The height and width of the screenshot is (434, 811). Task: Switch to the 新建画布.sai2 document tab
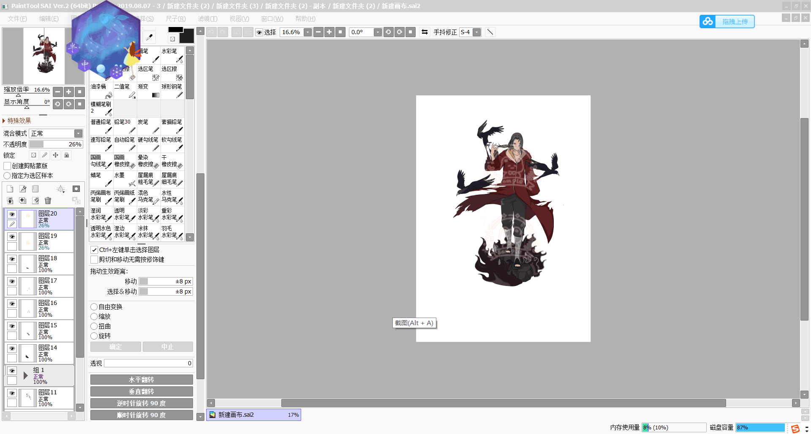point(253,415)
